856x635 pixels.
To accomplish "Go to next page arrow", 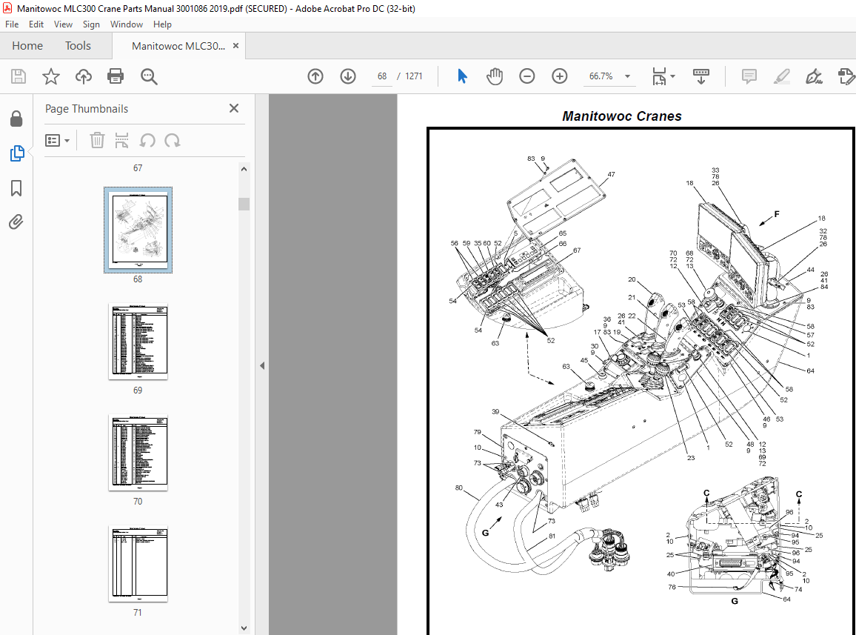I will tap(348, 76).
